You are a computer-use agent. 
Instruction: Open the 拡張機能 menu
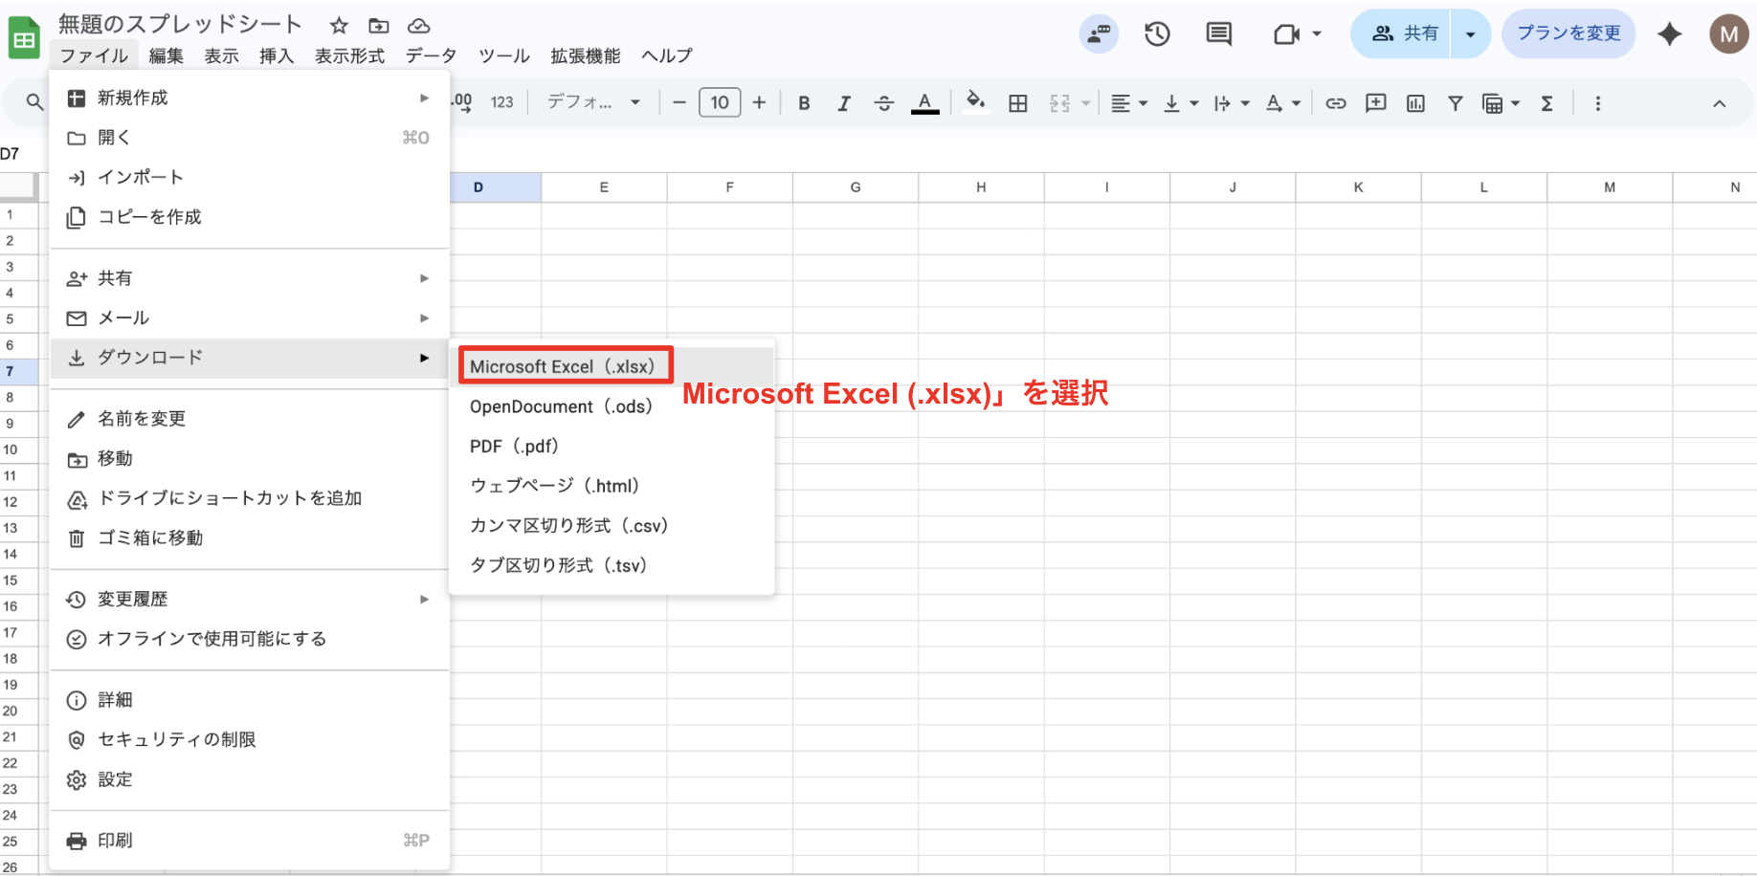pyautogui.click(x=586, y=56)
